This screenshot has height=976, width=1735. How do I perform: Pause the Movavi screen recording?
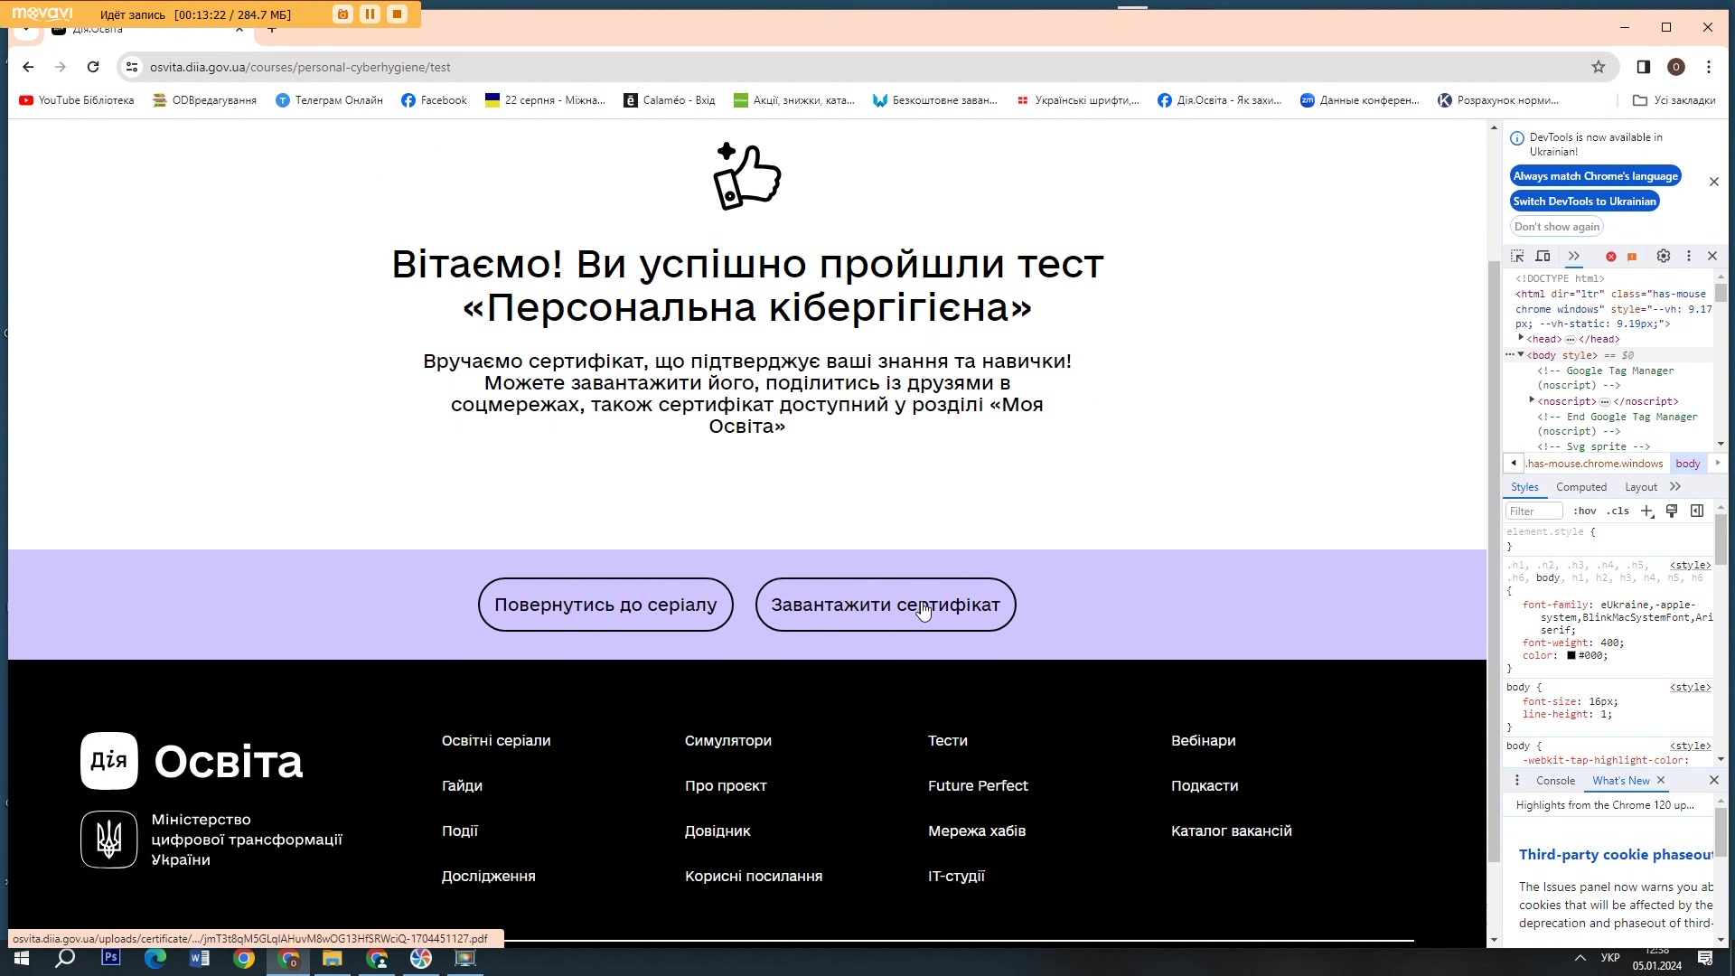(x=370, y=14)
